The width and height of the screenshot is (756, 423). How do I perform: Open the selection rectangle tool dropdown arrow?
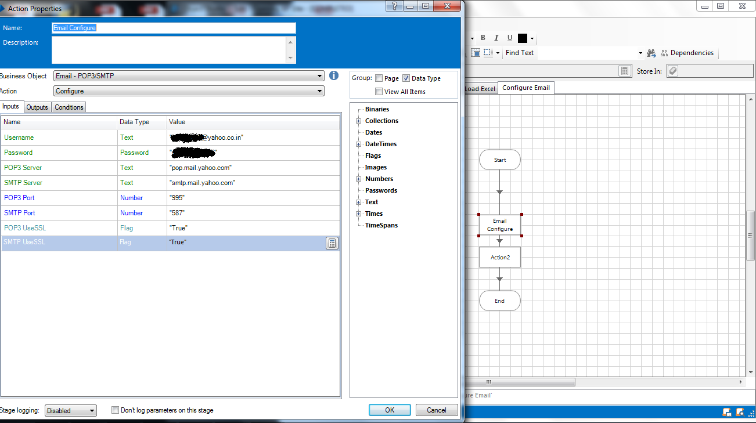(x=498, y=53)
